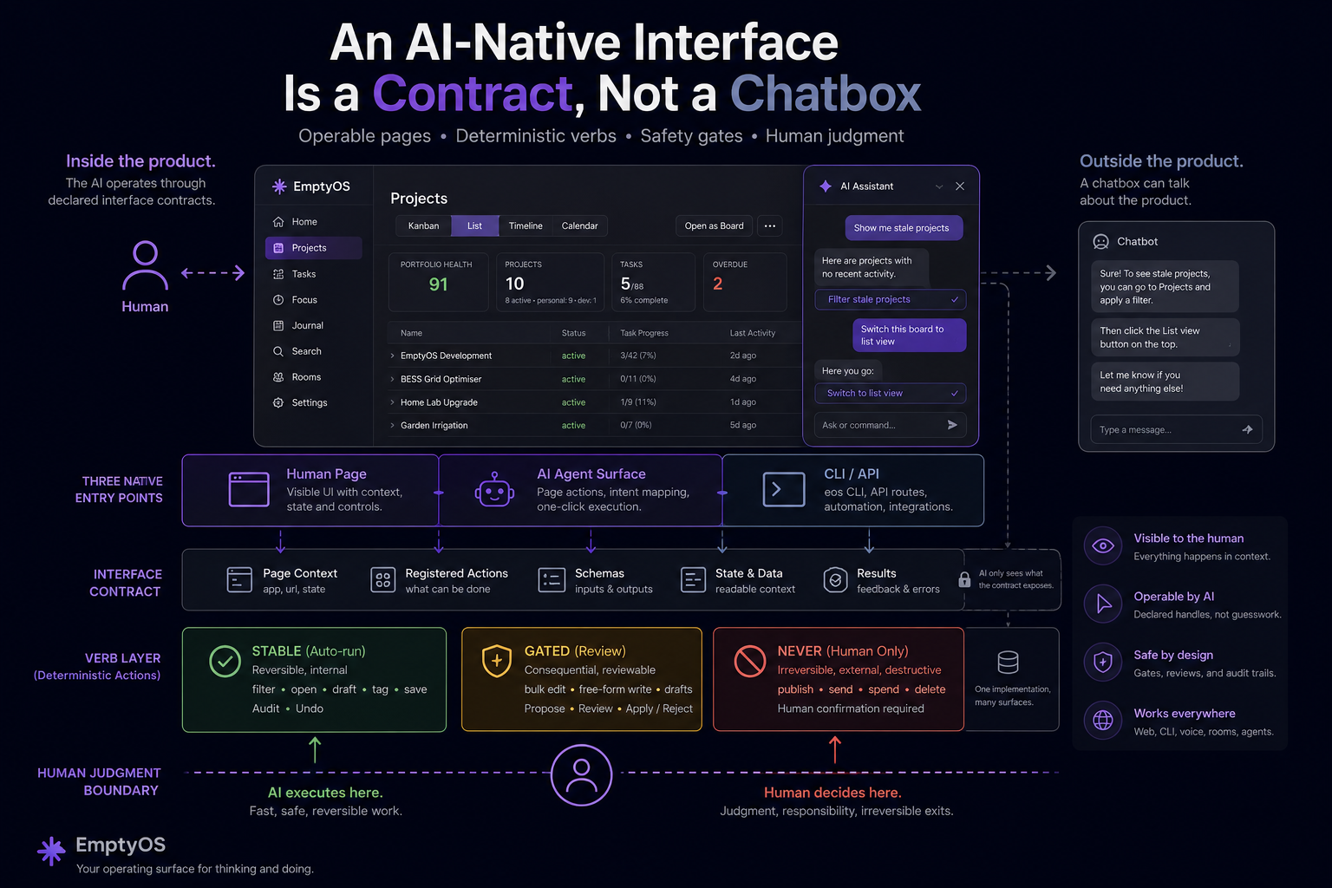Collapse the AI Assistant panel chevron
This screenshot has width=1332, height=888.
939,186
